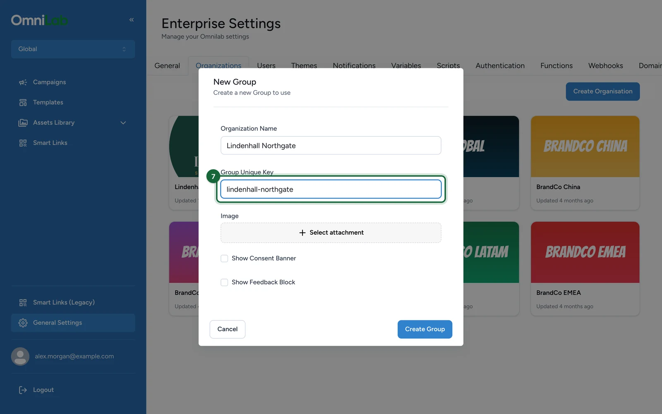This screenshot has width=662, height=414.
Task: Click the Logout label
Action: tap(43, 390)
